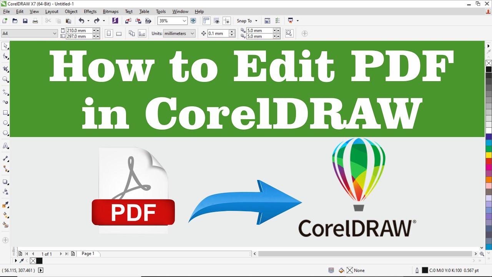Click the Search Content icon

click(115, 21)
